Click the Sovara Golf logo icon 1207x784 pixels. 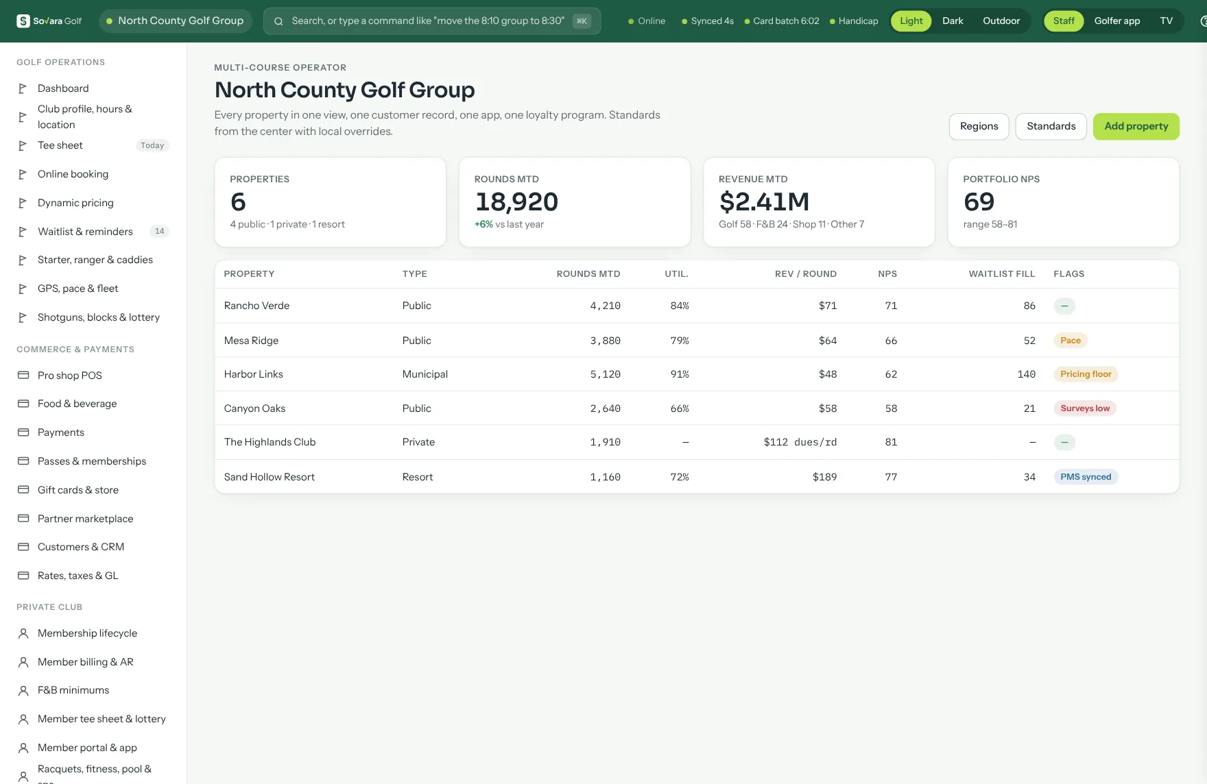point(23,21)
